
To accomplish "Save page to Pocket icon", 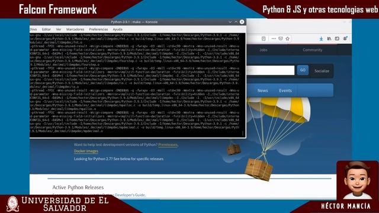I will (281, 38).
